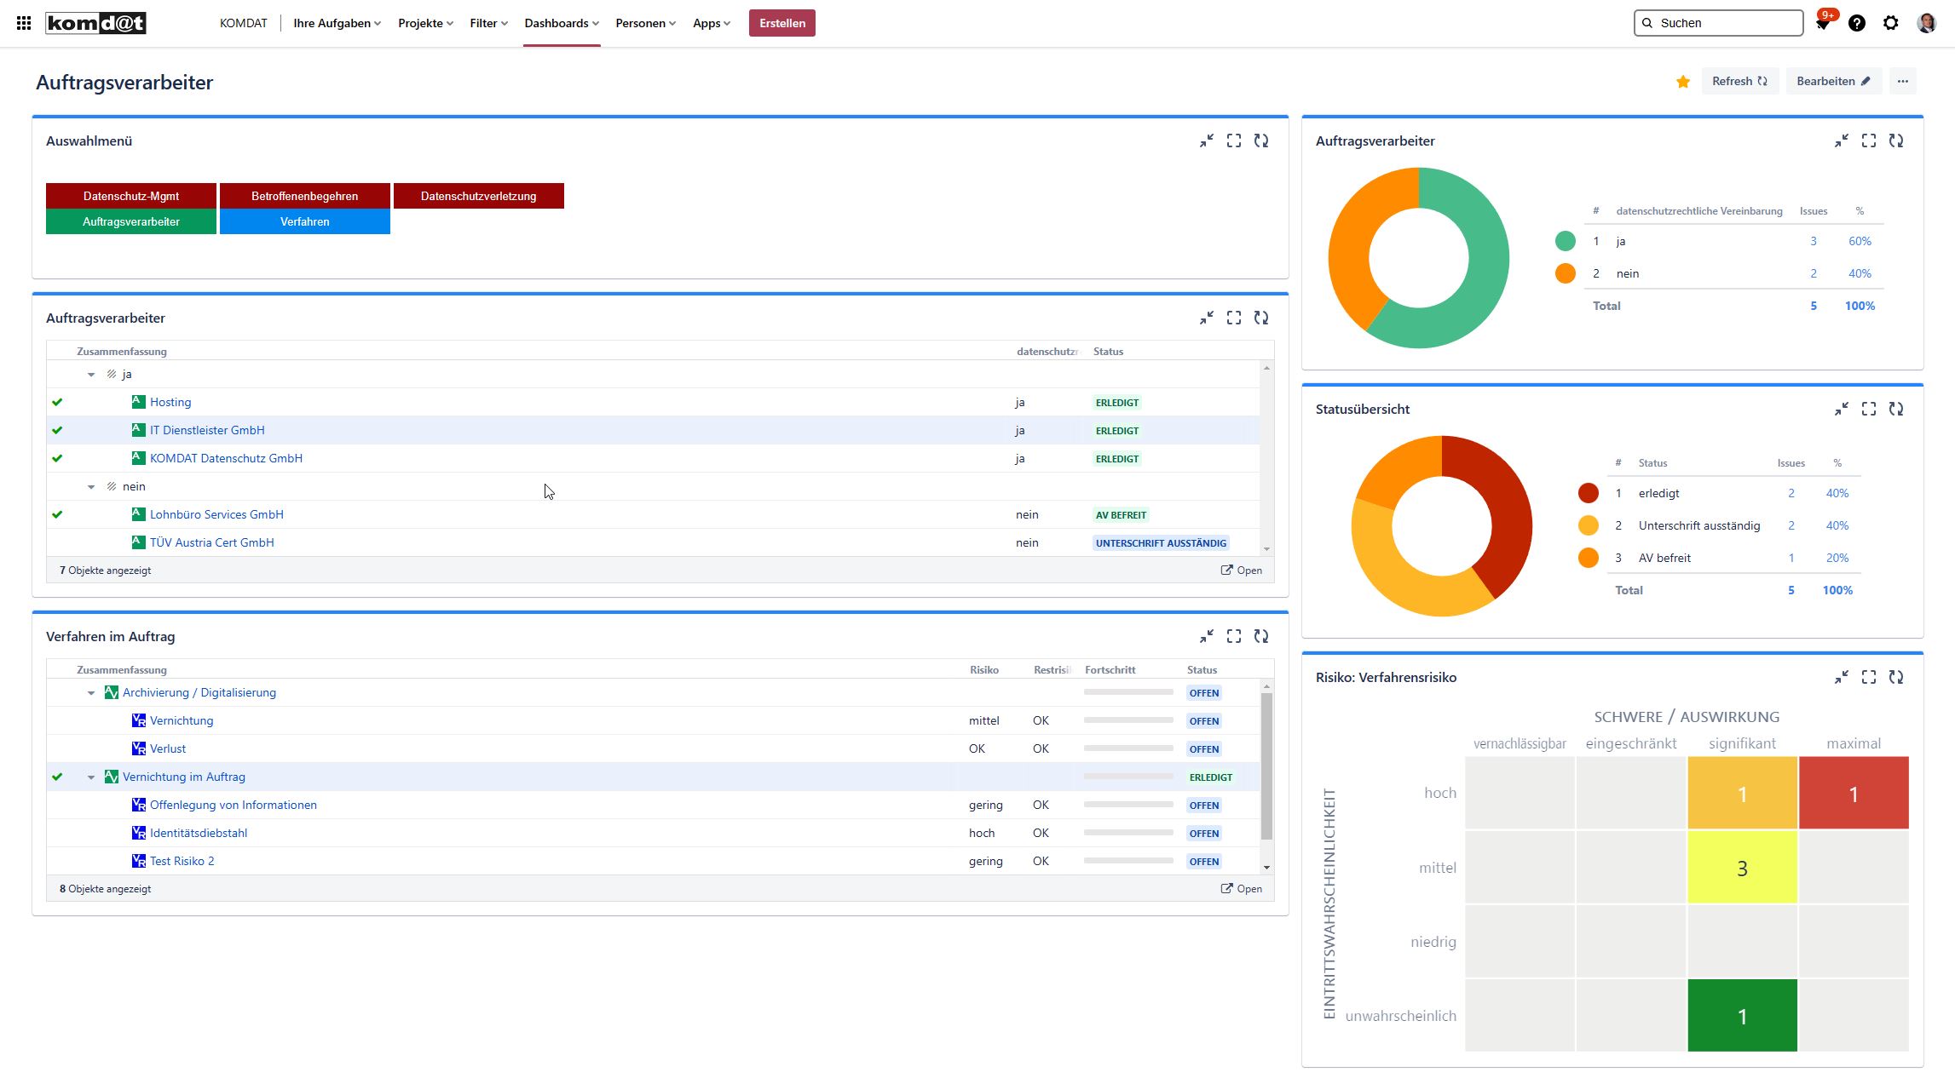Collapse the 'ja' group in Auftragsverarbeiter
Image resolution: width=1955 pixels, height=1078 pixels.
tap(91, 375)
